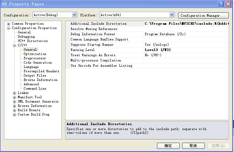Click No (/WX-) value

coord(153,55)
